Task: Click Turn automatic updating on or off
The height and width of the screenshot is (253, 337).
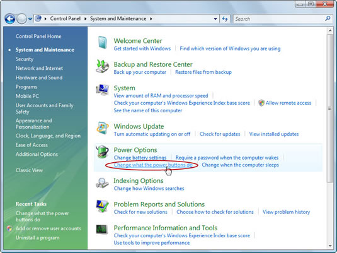Action: (152, 134)
